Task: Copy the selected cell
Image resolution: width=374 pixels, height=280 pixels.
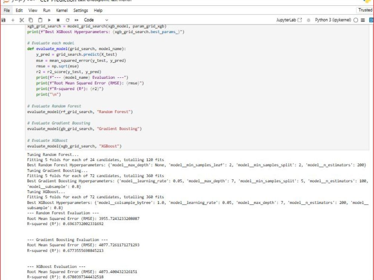Action: tap(31, 20)
